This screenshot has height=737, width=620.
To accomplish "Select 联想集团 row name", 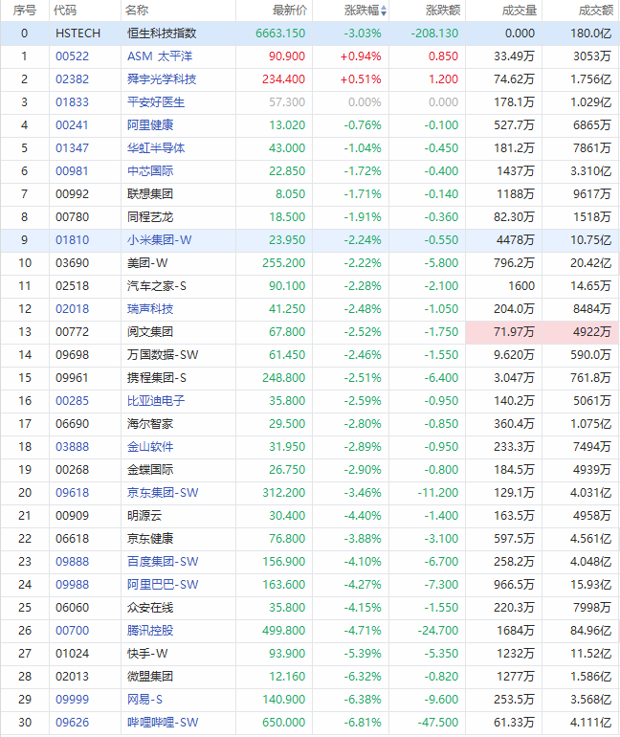I will click(x=150, y=194).
